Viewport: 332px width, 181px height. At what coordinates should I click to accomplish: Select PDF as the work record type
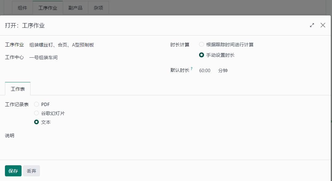click(36, 104)
